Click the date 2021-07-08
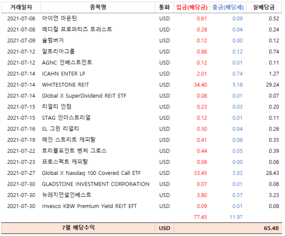Screen dimensions: 285x236 21,30
